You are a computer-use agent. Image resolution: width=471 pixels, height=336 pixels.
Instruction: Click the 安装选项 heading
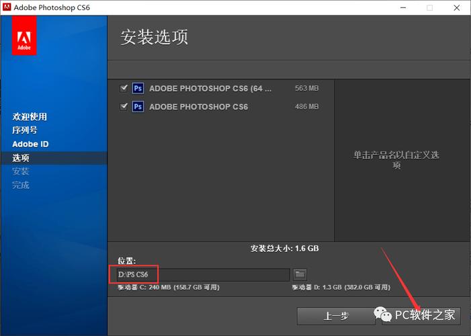[154, 37]
